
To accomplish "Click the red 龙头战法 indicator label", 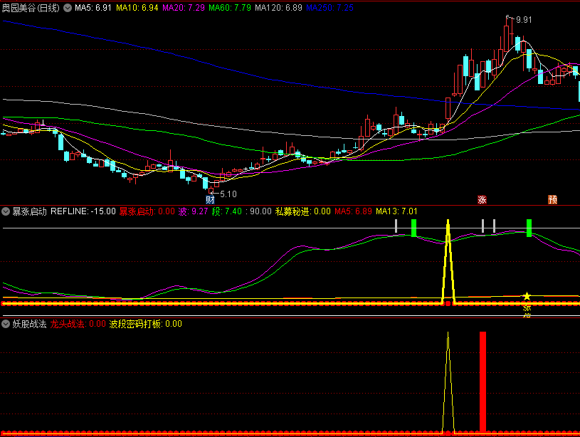I will click(x=77, y=324).
